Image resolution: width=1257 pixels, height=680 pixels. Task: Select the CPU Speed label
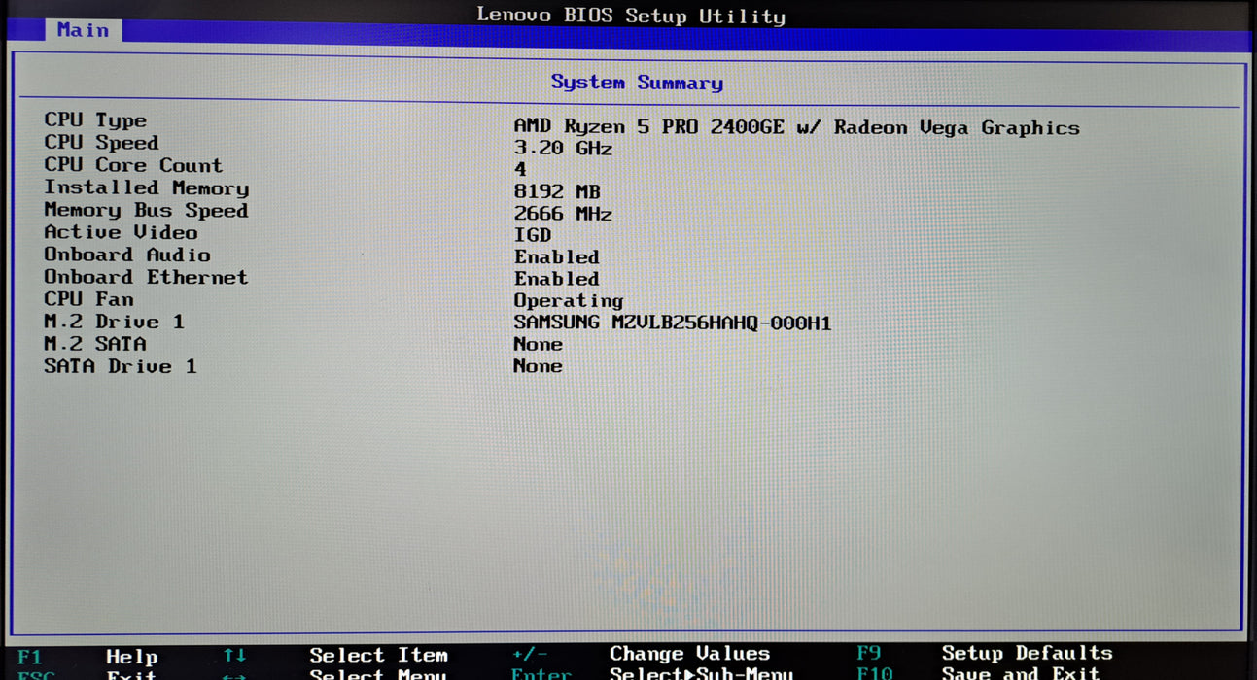pos(101,143)
